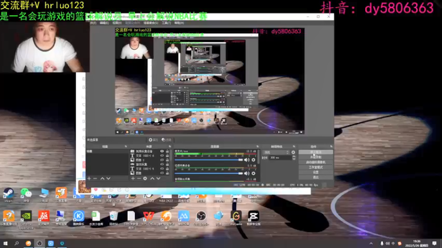Screen dimensions: 442x248
Task: Click the Start Virtual Camera button
Action: (315, 162)
